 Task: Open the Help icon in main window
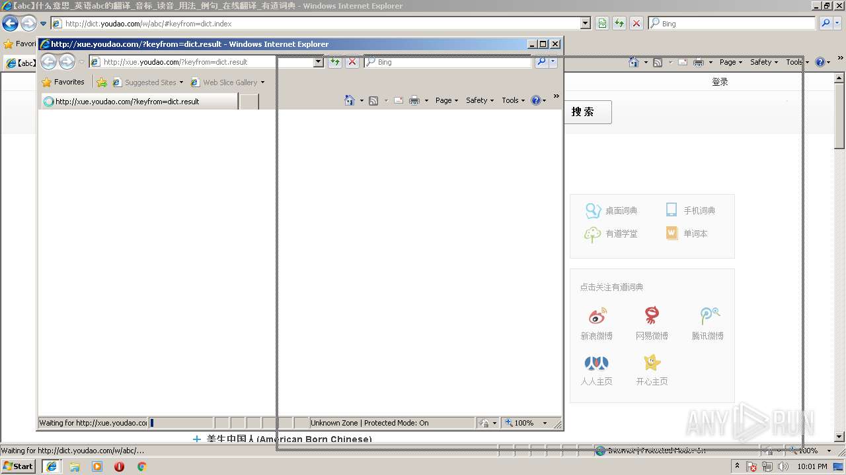pos(820,62)
